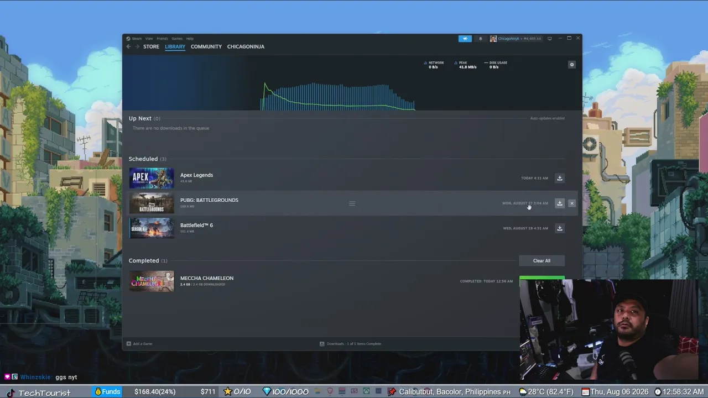Clear all completed downloads
This screenshot has height=398, width=708.
(542, 261)
